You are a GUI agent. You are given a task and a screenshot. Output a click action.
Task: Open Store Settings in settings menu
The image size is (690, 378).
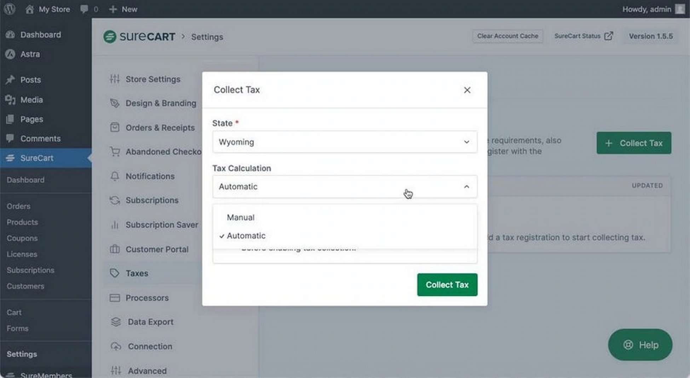(153, 79)
